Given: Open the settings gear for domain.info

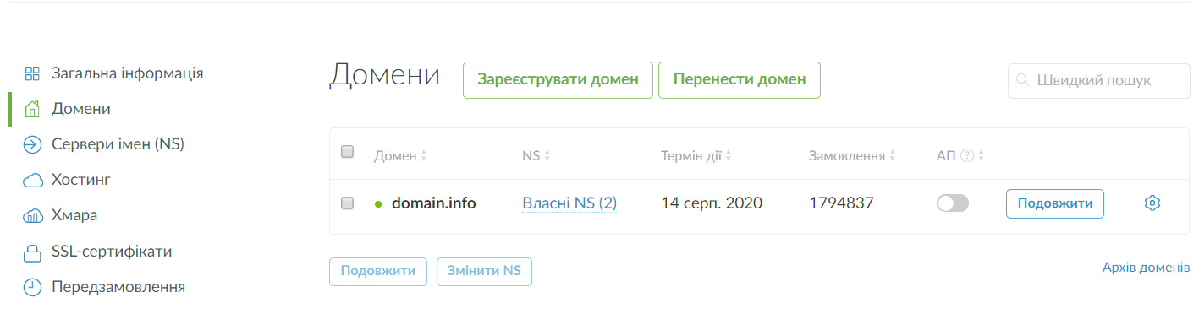Looking at the screenshot, I should click(1152, 203).
